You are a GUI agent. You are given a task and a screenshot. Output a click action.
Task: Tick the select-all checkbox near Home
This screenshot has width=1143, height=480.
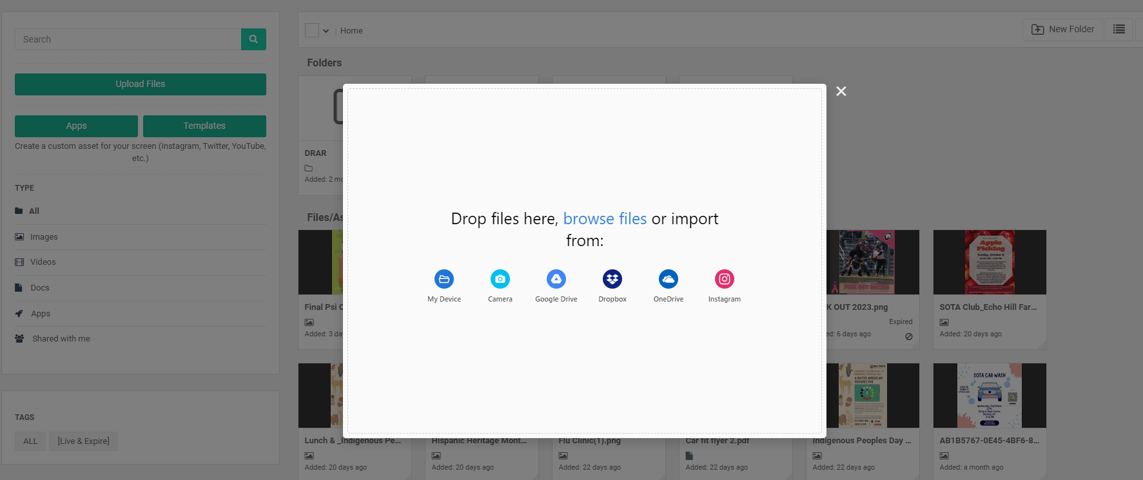coord(312,30)
